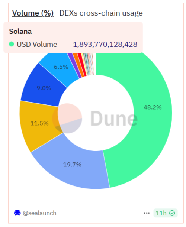186x227 pixels.
Task: Click the thin red donut slice
Action: coord(82,64)
